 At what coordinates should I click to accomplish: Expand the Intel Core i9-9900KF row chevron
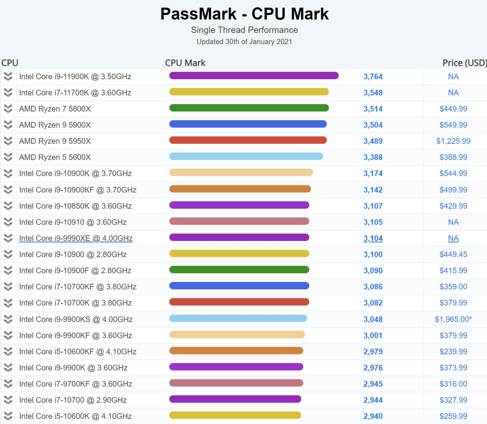click(x=8, y=335)
